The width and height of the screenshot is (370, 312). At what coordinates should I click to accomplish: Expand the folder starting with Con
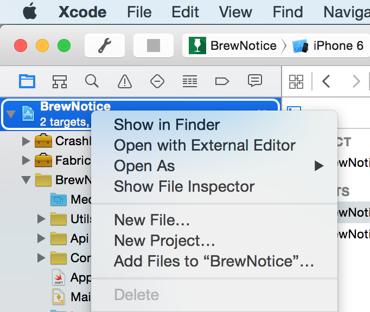41,258
